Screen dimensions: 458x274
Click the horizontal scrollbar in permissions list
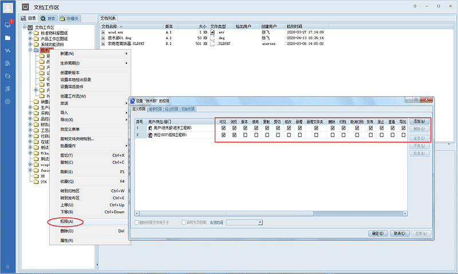[x=269, y=215]
